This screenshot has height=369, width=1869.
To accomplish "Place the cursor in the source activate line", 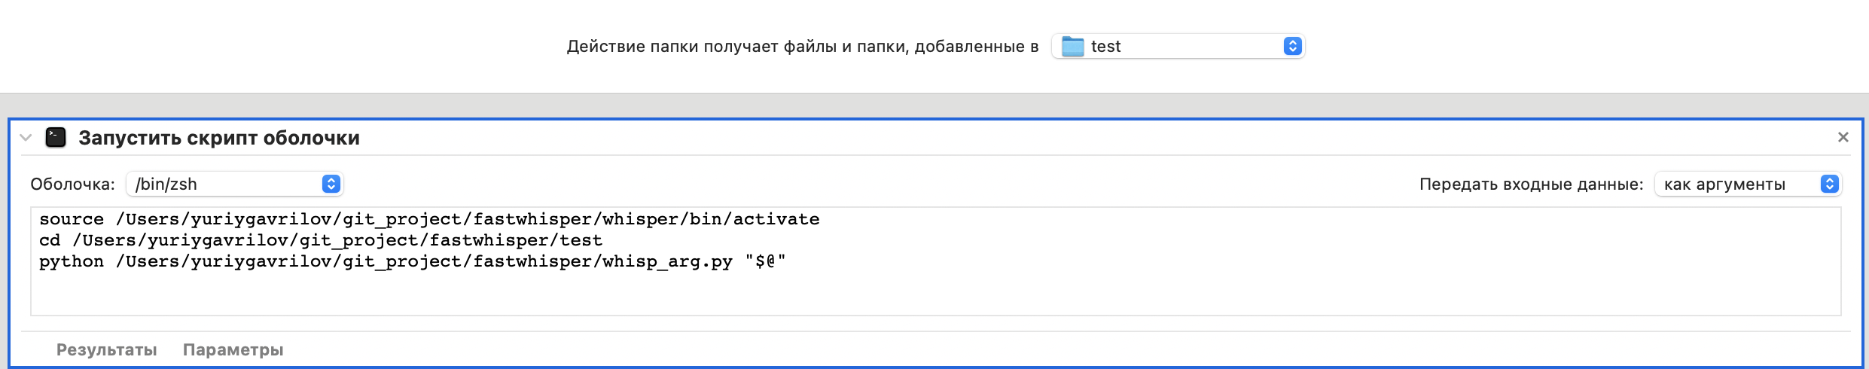I will (429, 219).
